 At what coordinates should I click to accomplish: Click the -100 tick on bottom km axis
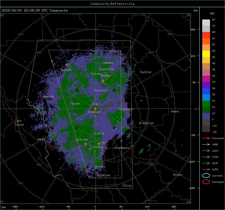pos(41,207)
